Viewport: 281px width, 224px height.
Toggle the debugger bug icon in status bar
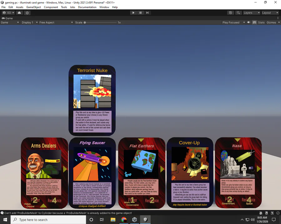pos(261,213)
